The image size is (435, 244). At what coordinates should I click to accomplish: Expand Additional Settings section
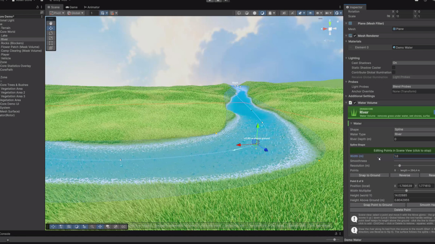coord(346,96)
